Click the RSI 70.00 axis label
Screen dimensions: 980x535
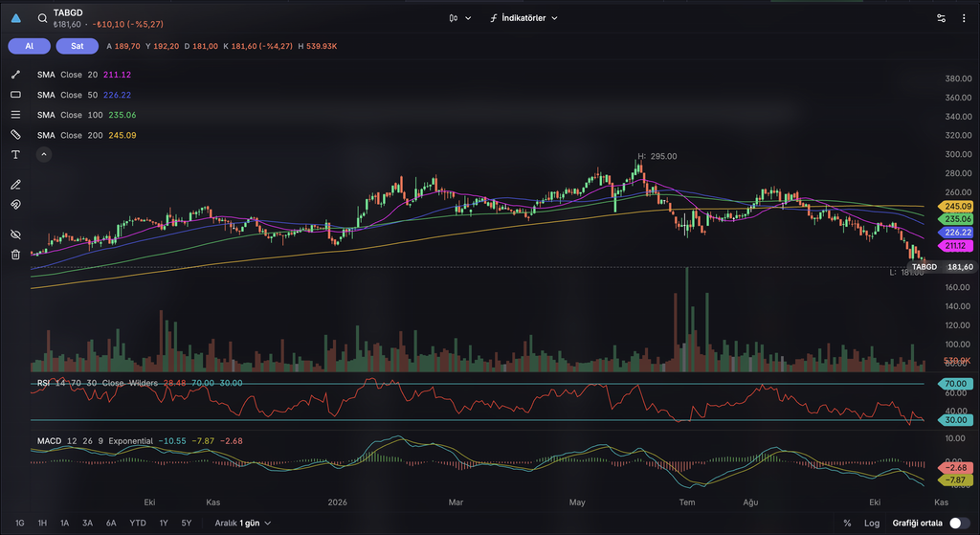click(x=956, y=384)
